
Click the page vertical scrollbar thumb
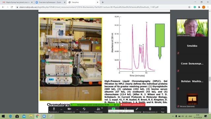pos(210,79)
